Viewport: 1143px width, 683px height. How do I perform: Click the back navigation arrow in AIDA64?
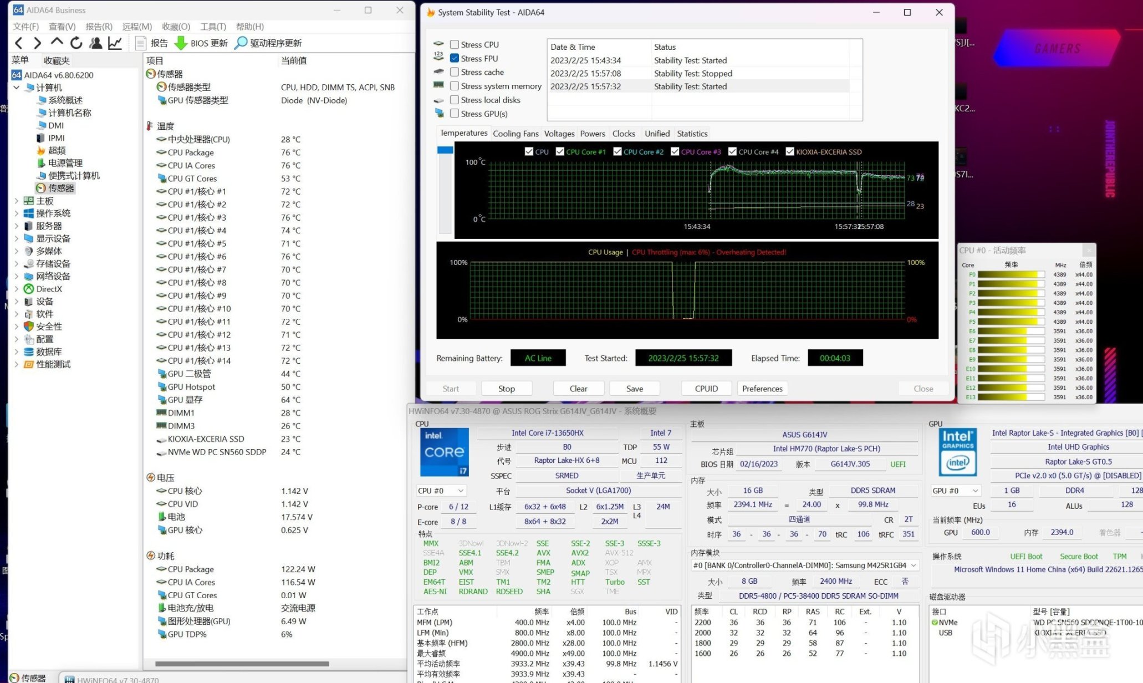point(19,43)
